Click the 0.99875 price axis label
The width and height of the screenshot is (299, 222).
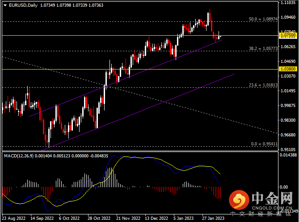coord(288,106)
